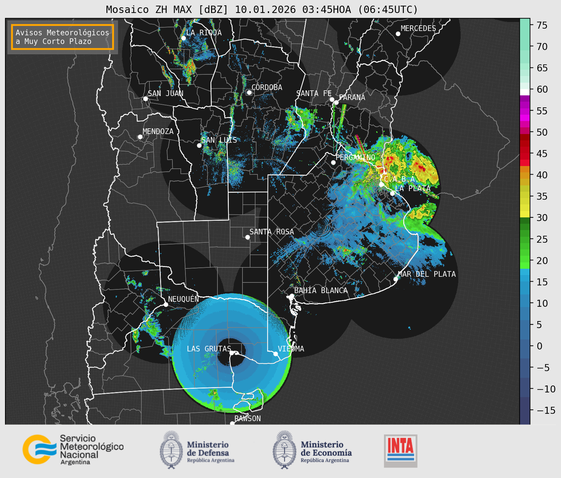Viewport: 561px width, 478px height.
Task: Click the PERGAMINO label text
Action: [355, 157]
